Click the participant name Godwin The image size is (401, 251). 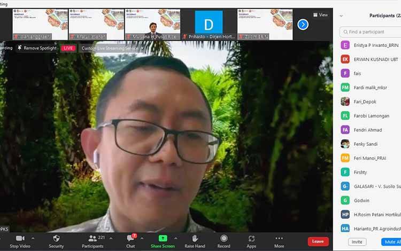point(361,200)
